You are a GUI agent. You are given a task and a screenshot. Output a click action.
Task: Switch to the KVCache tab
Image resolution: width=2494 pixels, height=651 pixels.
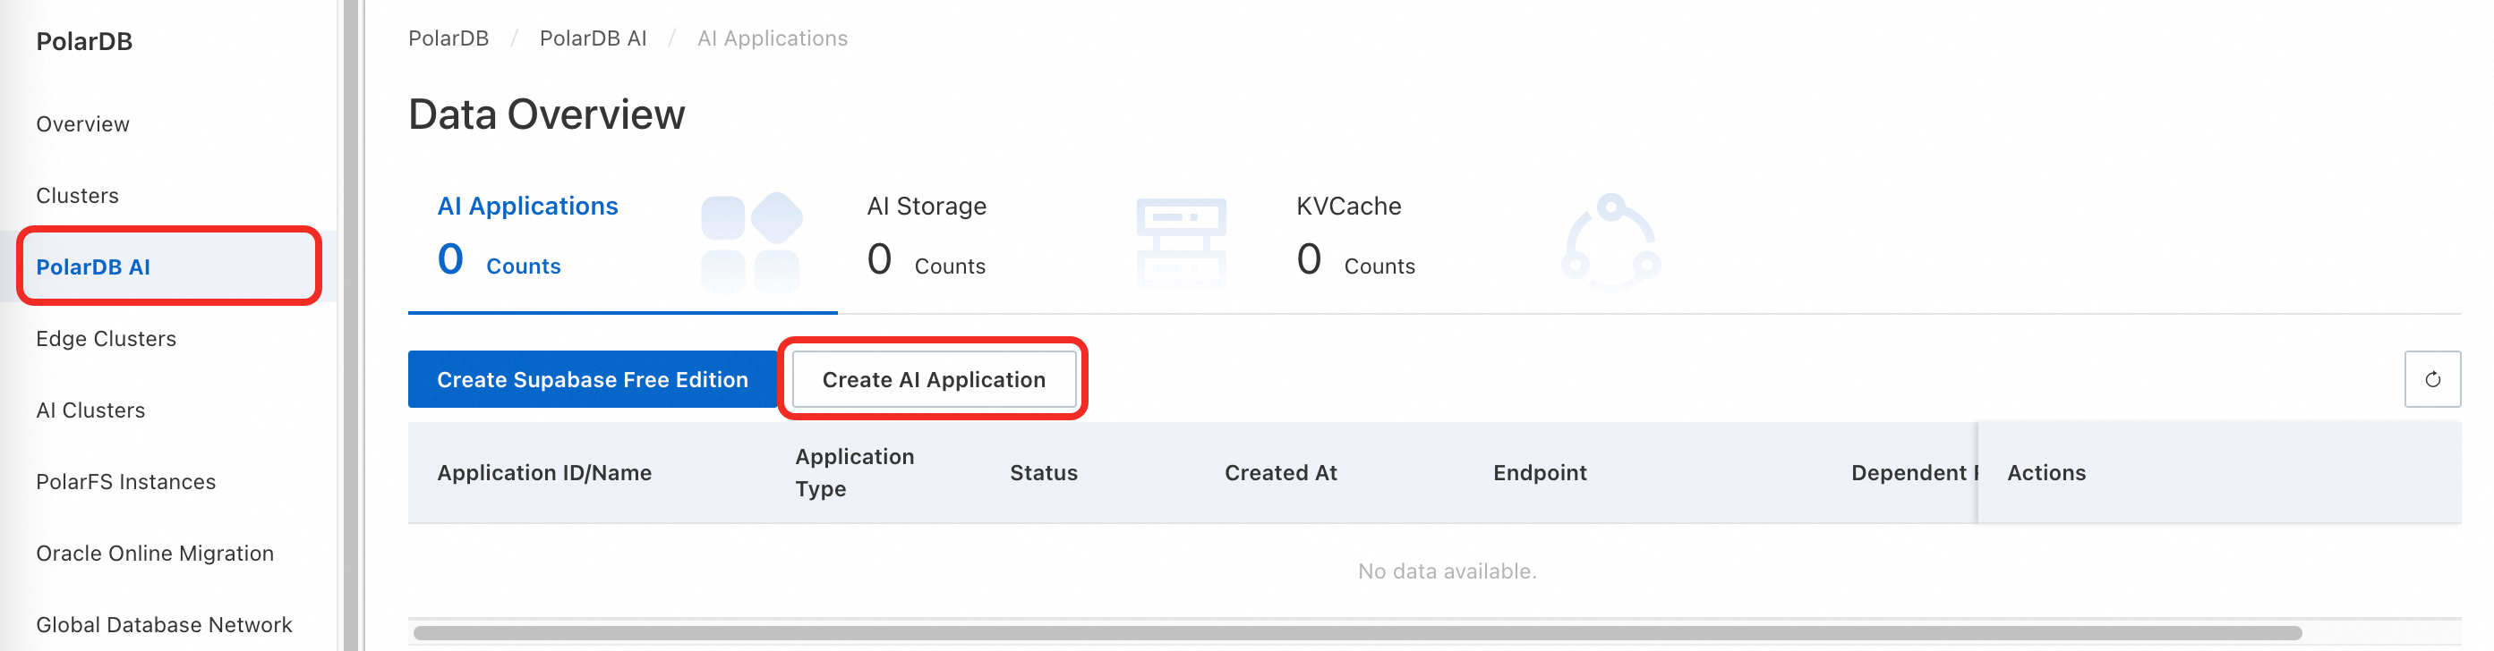click(1482, 241)
